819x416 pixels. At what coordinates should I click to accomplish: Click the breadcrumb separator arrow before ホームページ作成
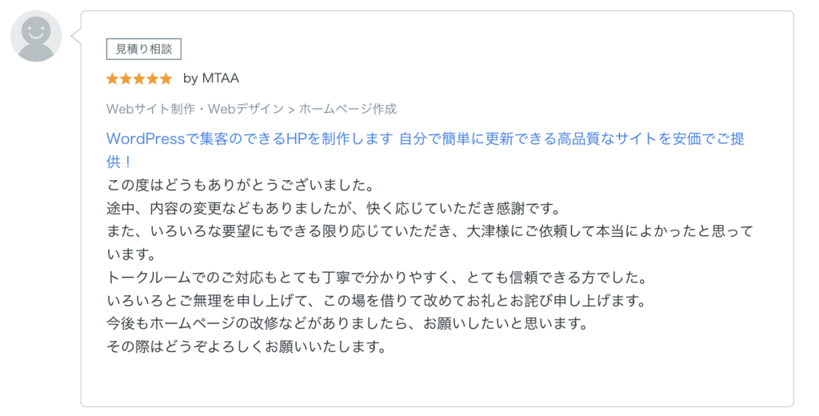click(x=292, y=109)
